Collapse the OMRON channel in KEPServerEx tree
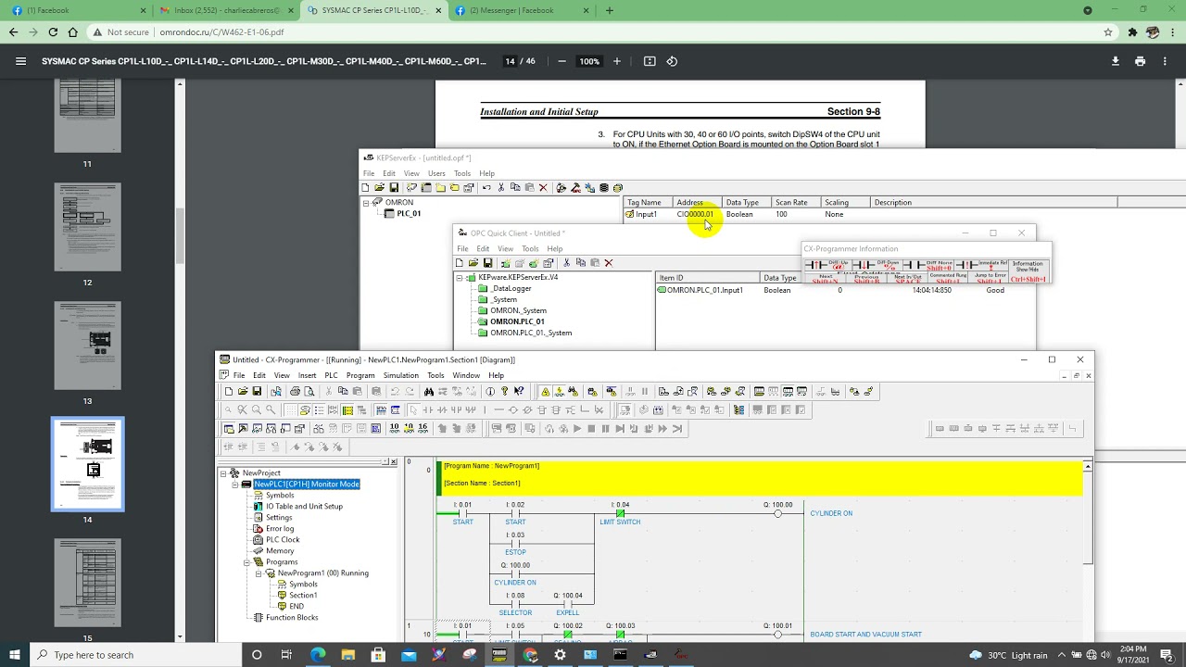This screenshot has height=667, width=1186. click(366, 203)
